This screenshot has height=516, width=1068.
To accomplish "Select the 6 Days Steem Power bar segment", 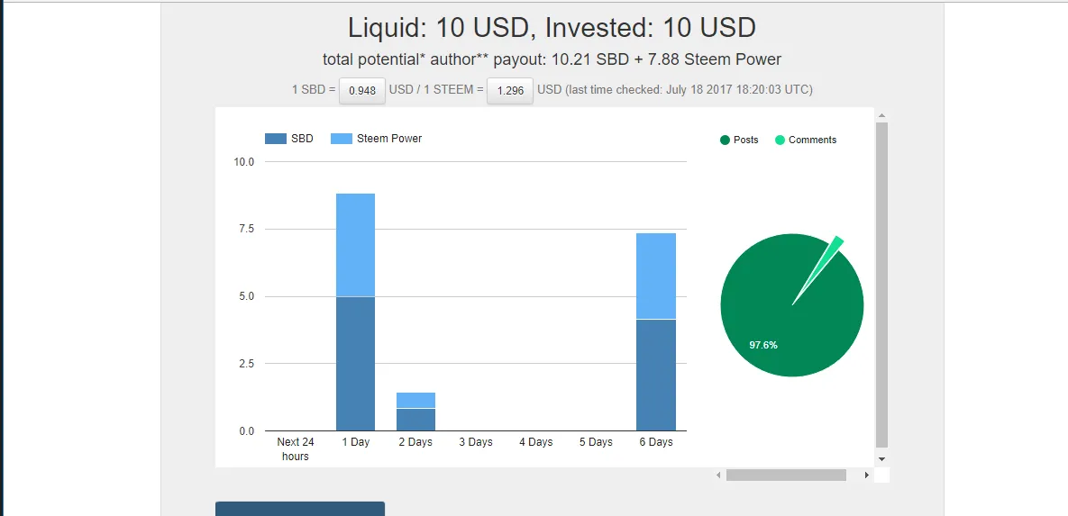I will [x=656, y=276].
